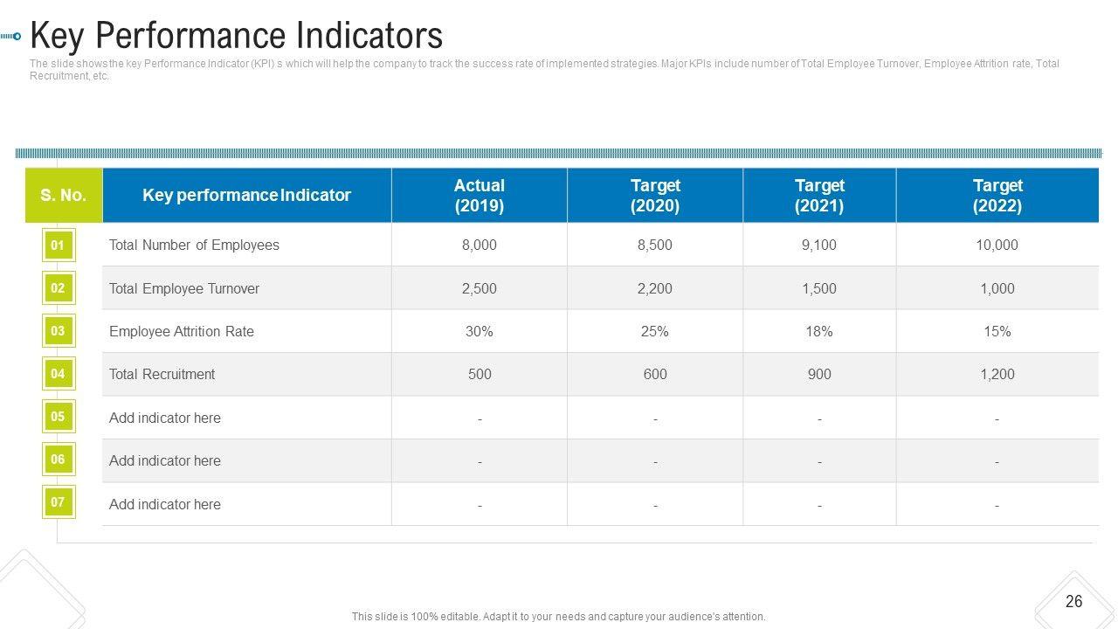Select the Target (2022) column header
Viewport: 1118px width, 629px height.
997,196
